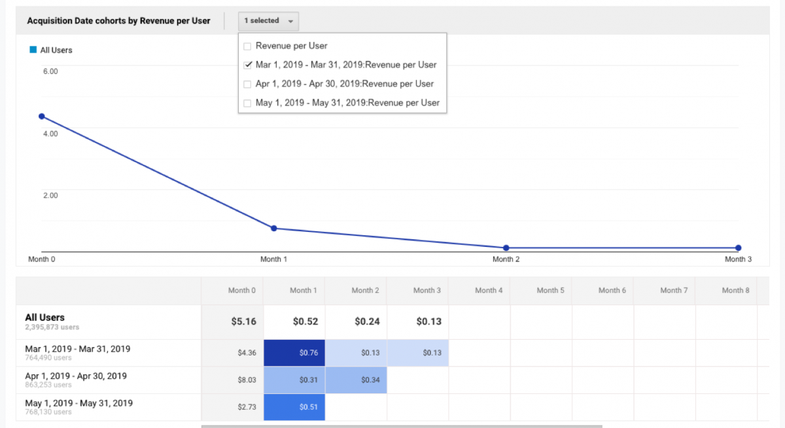Click the Month 3 data point
The image size is (785, 428).
(738, 248)
